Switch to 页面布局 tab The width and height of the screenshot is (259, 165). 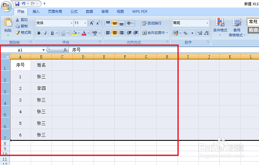click(x=55, y=12)
